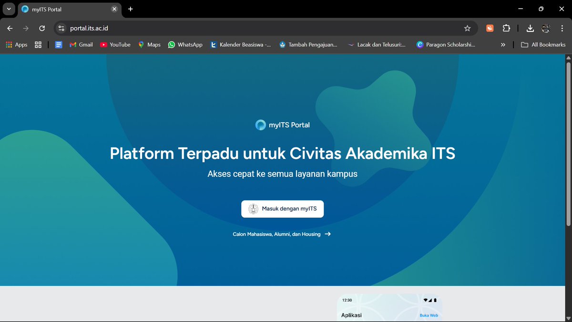Open the Extensions puzzle icon
Viewport: 572px width, 322px height.
(506, 28)
